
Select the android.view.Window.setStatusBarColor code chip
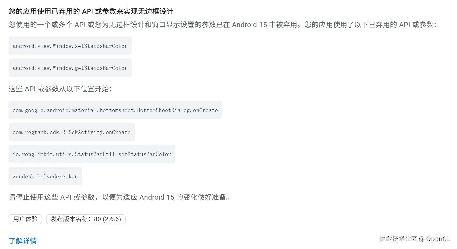(x=70, y=46)
